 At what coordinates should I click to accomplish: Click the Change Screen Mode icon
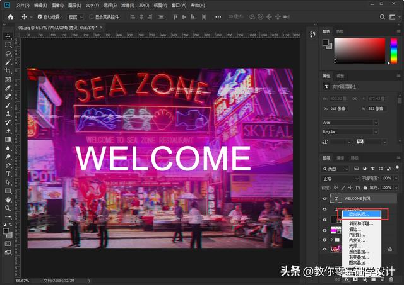pyautogui.click(x=8, y=252)
